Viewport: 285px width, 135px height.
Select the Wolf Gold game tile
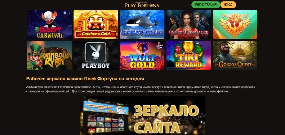142,55
